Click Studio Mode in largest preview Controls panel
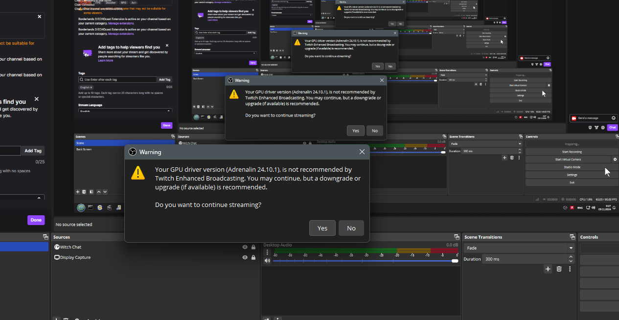Viewport: 619px width, 320px height. click(x=572, y=167)
